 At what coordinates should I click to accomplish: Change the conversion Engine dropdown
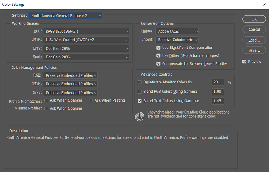point(177,31)
